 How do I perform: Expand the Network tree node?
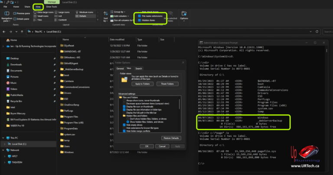pos(3,149)
